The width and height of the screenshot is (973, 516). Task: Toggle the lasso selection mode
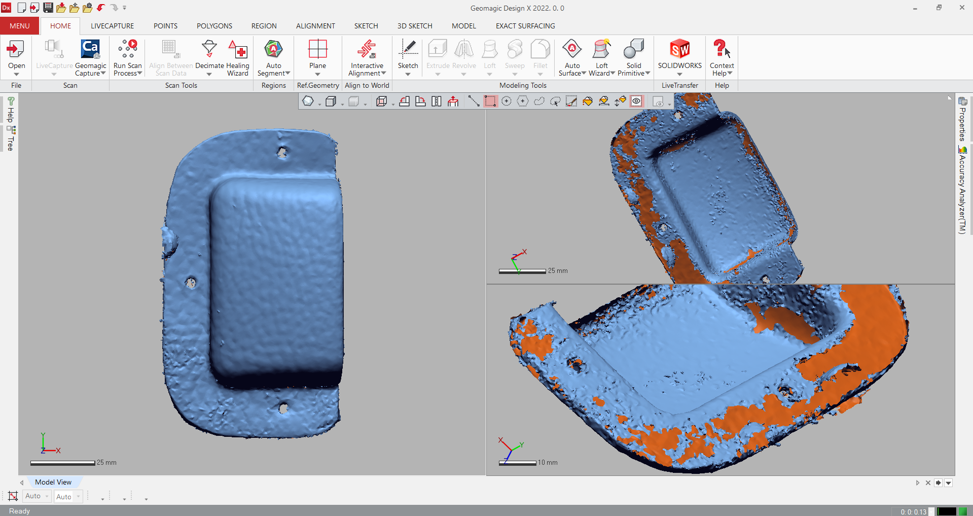[539, 101]
